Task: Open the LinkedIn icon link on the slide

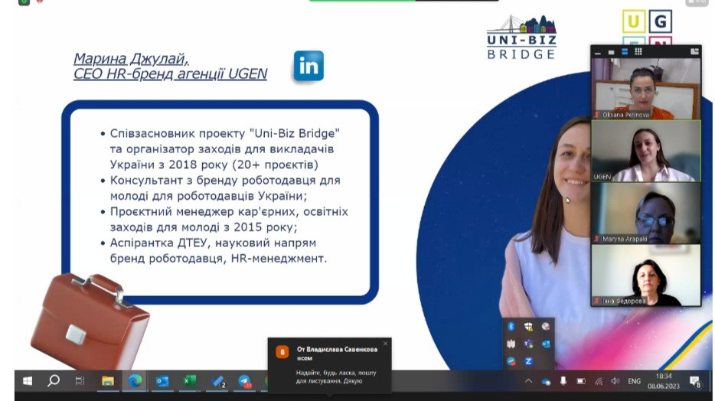Action: (309, 66)
